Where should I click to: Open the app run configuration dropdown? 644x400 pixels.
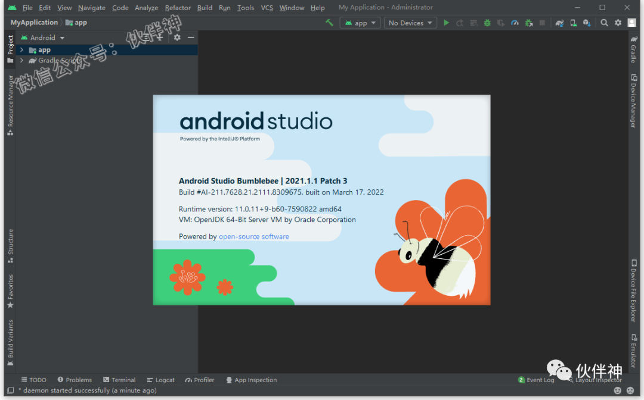(x=360, y=23)
